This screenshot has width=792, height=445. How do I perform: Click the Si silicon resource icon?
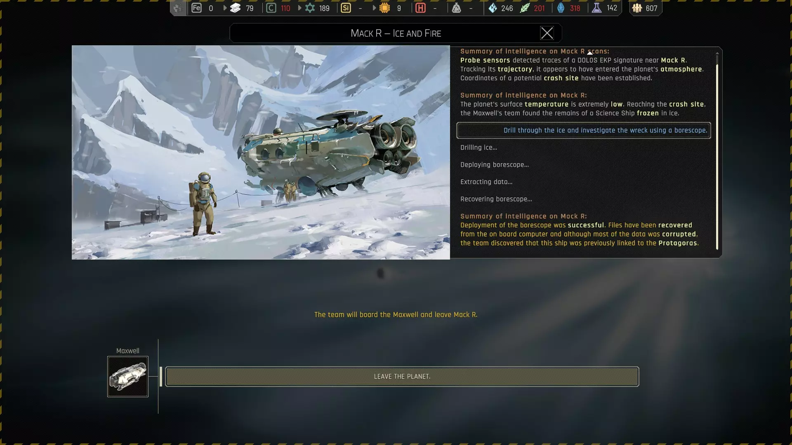(346, 8)
